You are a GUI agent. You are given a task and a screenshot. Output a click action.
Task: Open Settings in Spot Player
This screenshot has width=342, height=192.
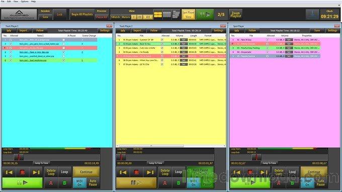pyautogui.click(x=332, y=31)
